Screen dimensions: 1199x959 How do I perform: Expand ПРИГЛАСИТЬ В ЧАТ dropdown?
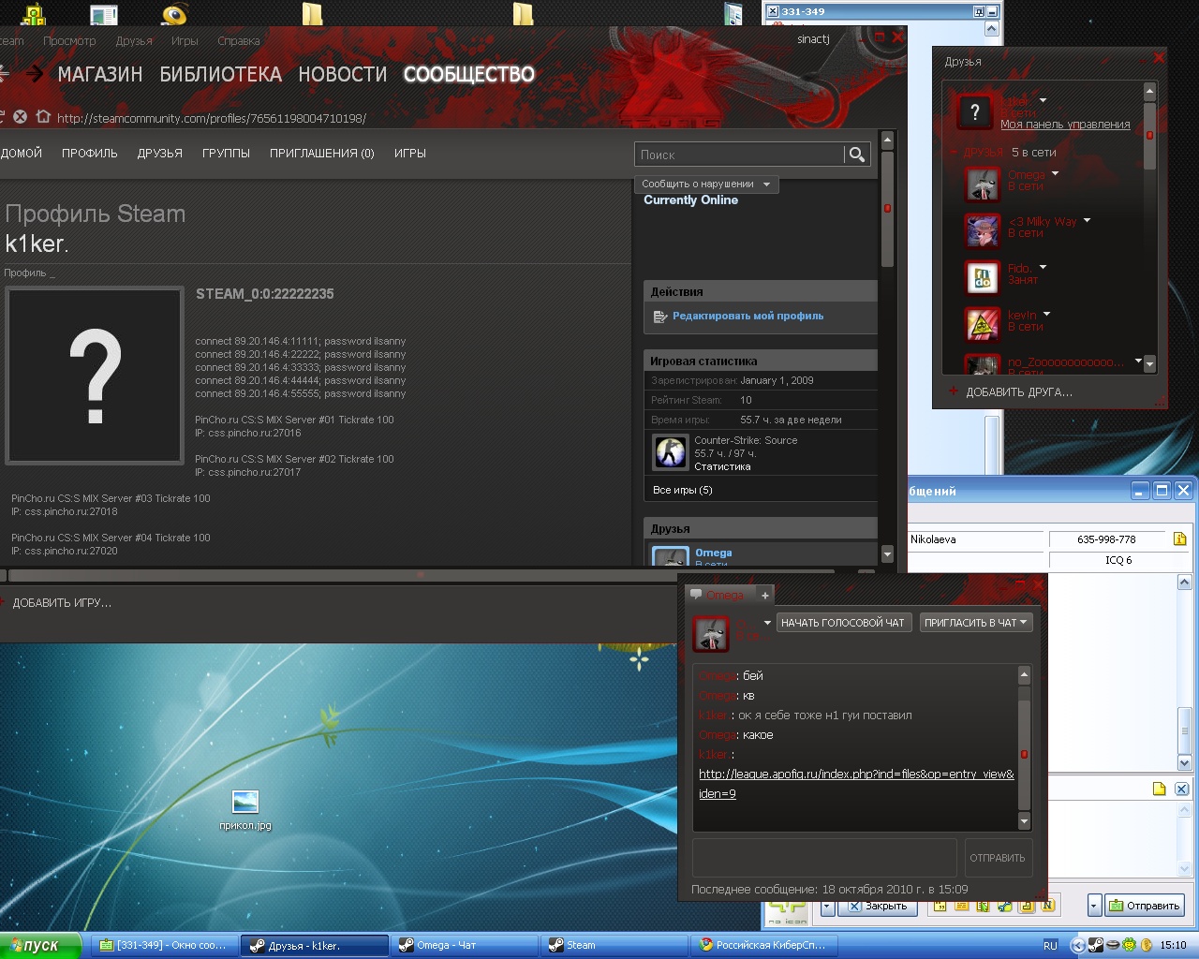[976, 623]
